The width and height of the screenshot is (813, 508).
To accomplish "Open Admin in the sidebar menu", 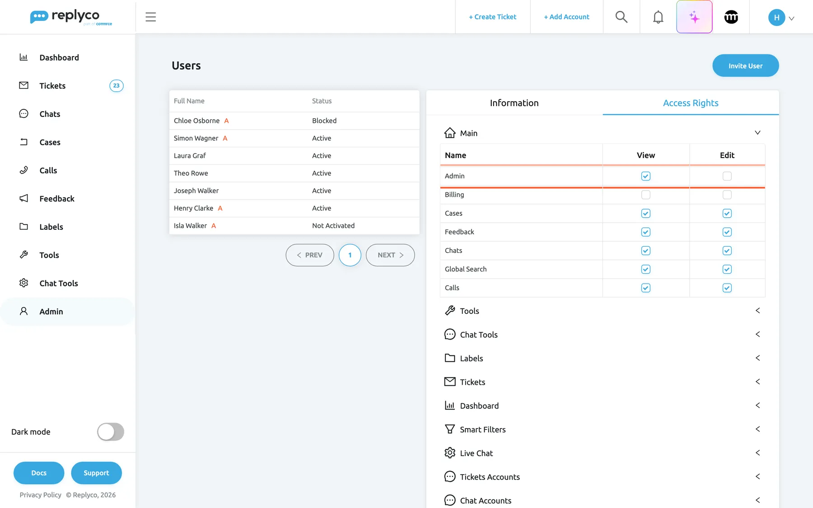I will (x=68, y=312).
